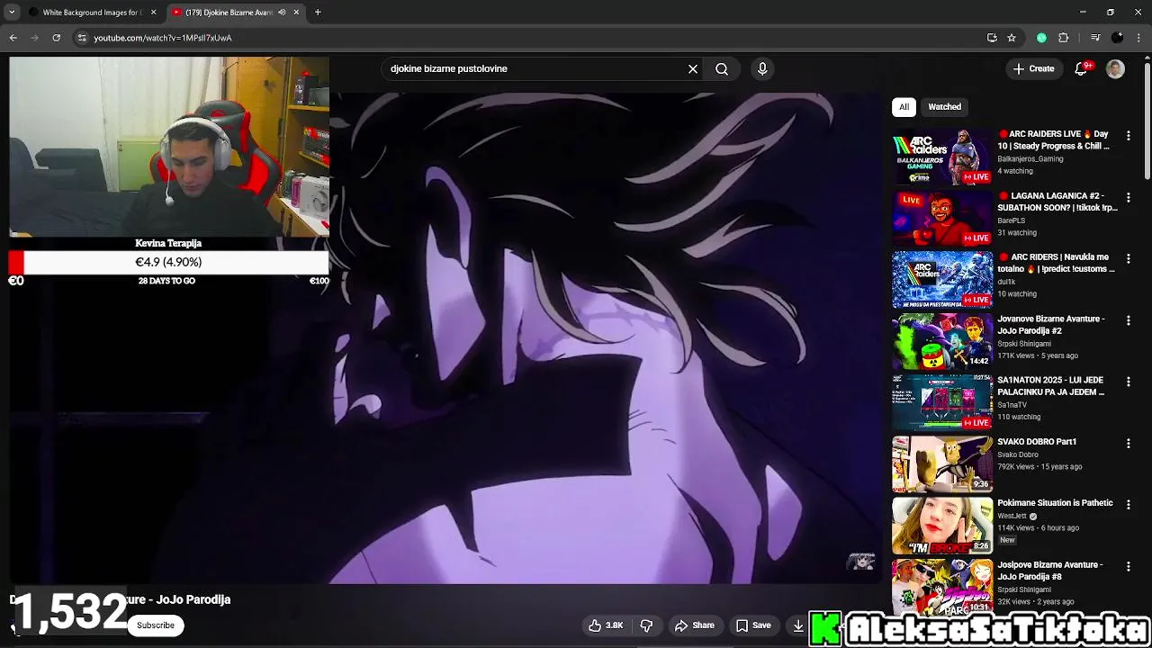Dislike the video
Viewport: 1152px width, 648px height.
pyautogui.click(x=646, y=625)
